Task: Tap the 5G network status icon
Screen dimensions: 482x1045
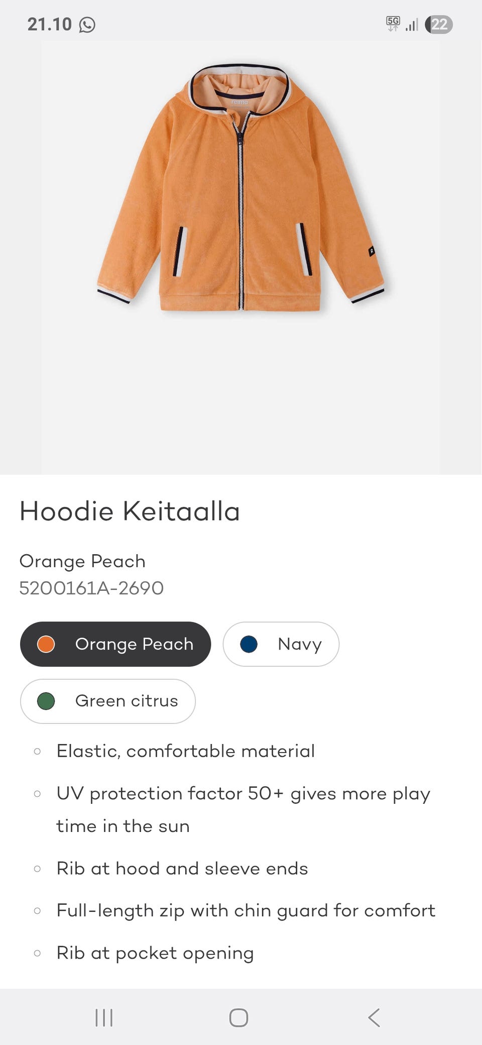Action: coord(393,24)
